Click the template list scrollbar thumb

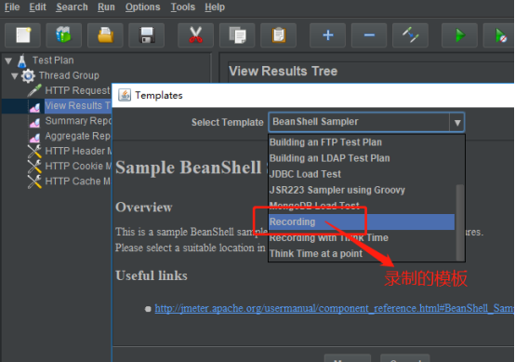pos(460,222)
